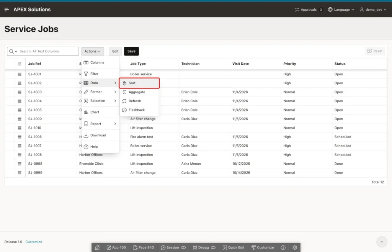Click the Edit button
392x252 pixels.
pos(115,51)
